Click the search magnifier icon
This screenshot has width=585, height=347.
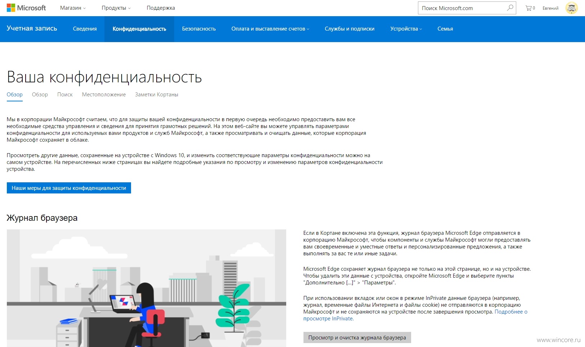[510, 8]
